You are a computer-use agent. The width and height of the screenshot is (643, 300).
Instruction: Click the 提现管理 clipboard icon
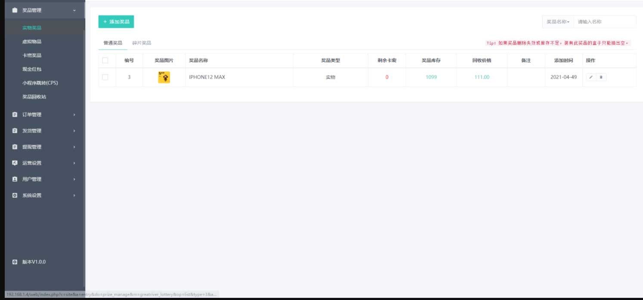(x=15, y=147)
